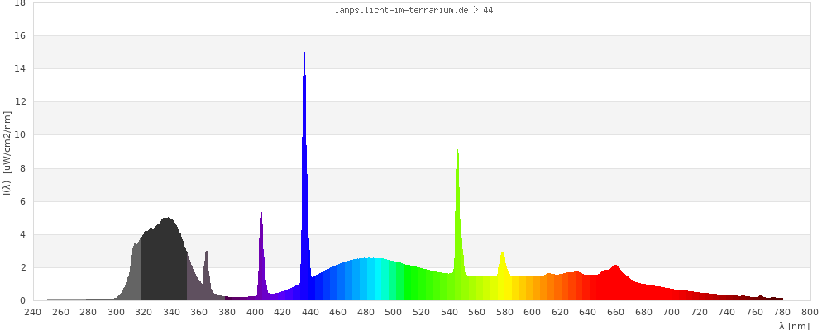Viewport: 827px width, 330px height.
Task: Click the chart title lamps.licht-im-terrarium.de > 44
Action: pyautogui.click(x=414, y=10)
